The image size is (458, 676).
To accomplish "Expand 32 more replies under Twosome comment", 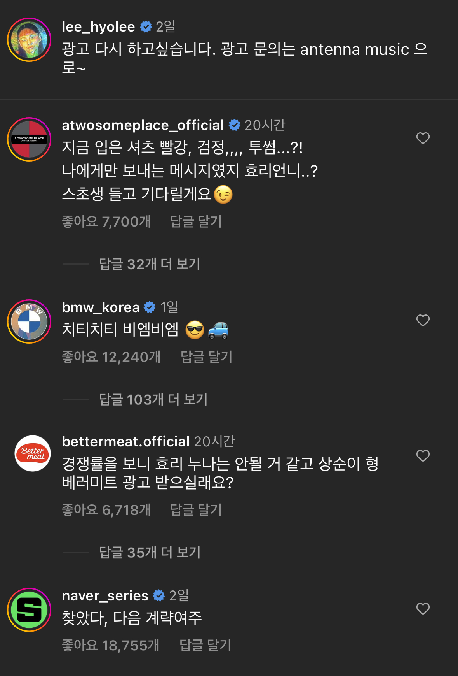I will [150, 264].
